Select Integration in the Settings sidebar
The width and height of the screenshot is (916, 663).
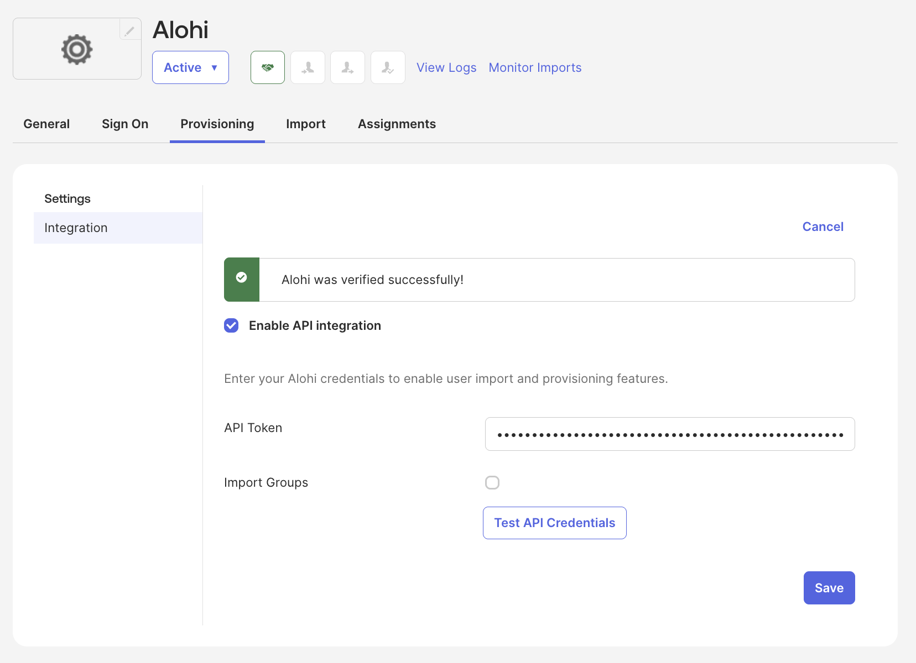pos(118,228)
